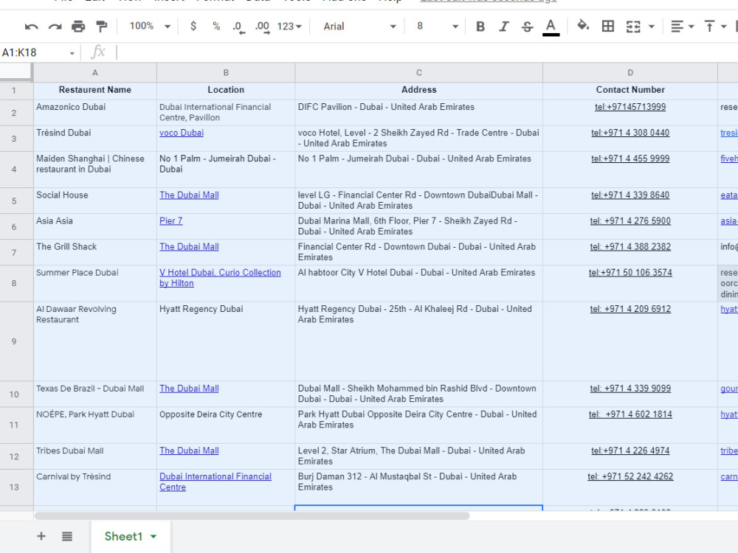Click the percent format icon
Screen dimensions: 738x553
click(x=216, y=26)
